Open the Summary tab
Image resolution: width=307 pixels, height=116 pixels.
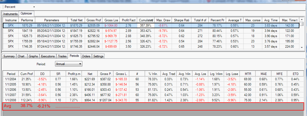point(9,56)
